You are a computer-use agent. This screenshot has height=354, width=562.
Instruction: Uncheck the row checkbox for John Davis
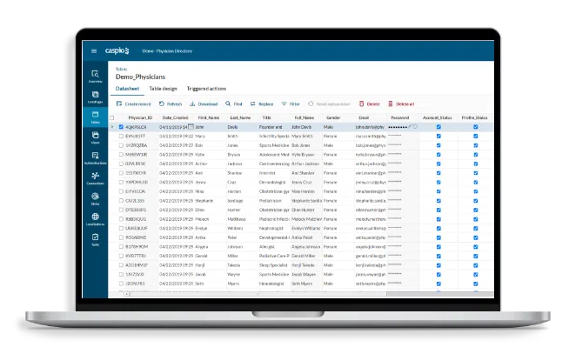coord(121,127)
